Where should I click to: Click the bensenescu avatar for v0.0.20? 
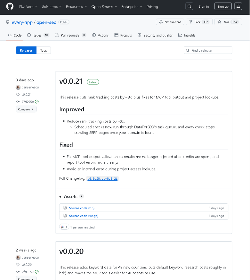18,258
